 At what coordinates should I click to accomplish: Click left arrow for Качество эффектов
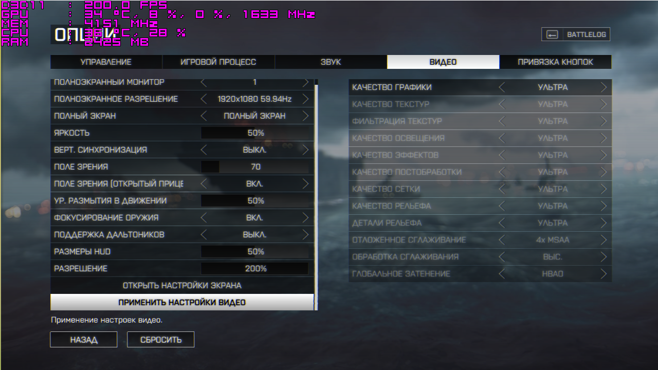click(x=502, y=155)
